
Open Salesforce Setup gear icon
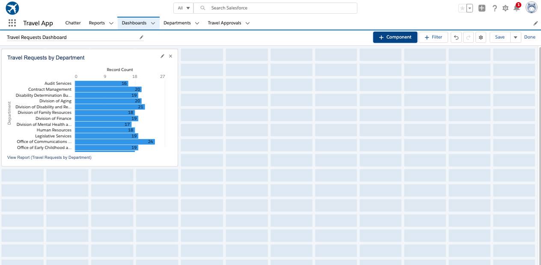click(x=505, y=8)
